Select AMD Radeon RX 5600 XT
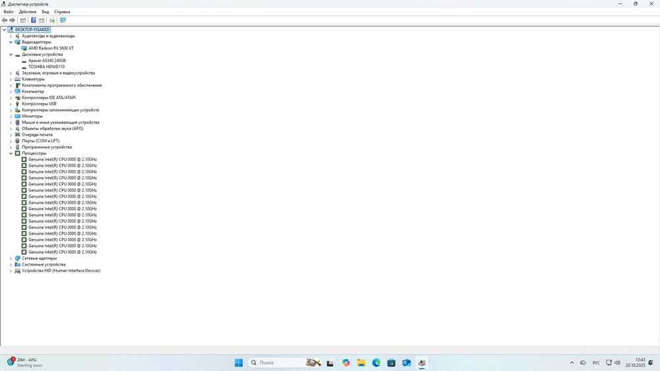The height and width of the screenshot is (371, 660). click(51, 48)
